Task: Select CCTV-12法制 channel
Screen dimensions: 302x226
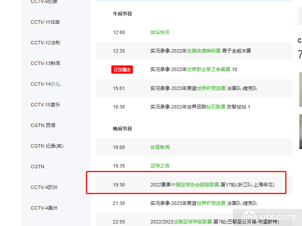Action: click(45, 43)
